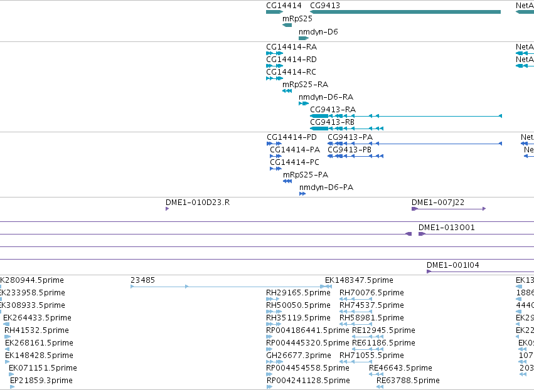Click RP004445320.5prime EST label
Image resolution: width=534 pixels, height=390 pixels.
(307, 343)
